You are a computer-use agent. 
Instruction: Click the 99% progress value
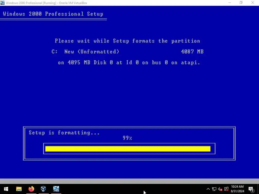tap(127, 138)
